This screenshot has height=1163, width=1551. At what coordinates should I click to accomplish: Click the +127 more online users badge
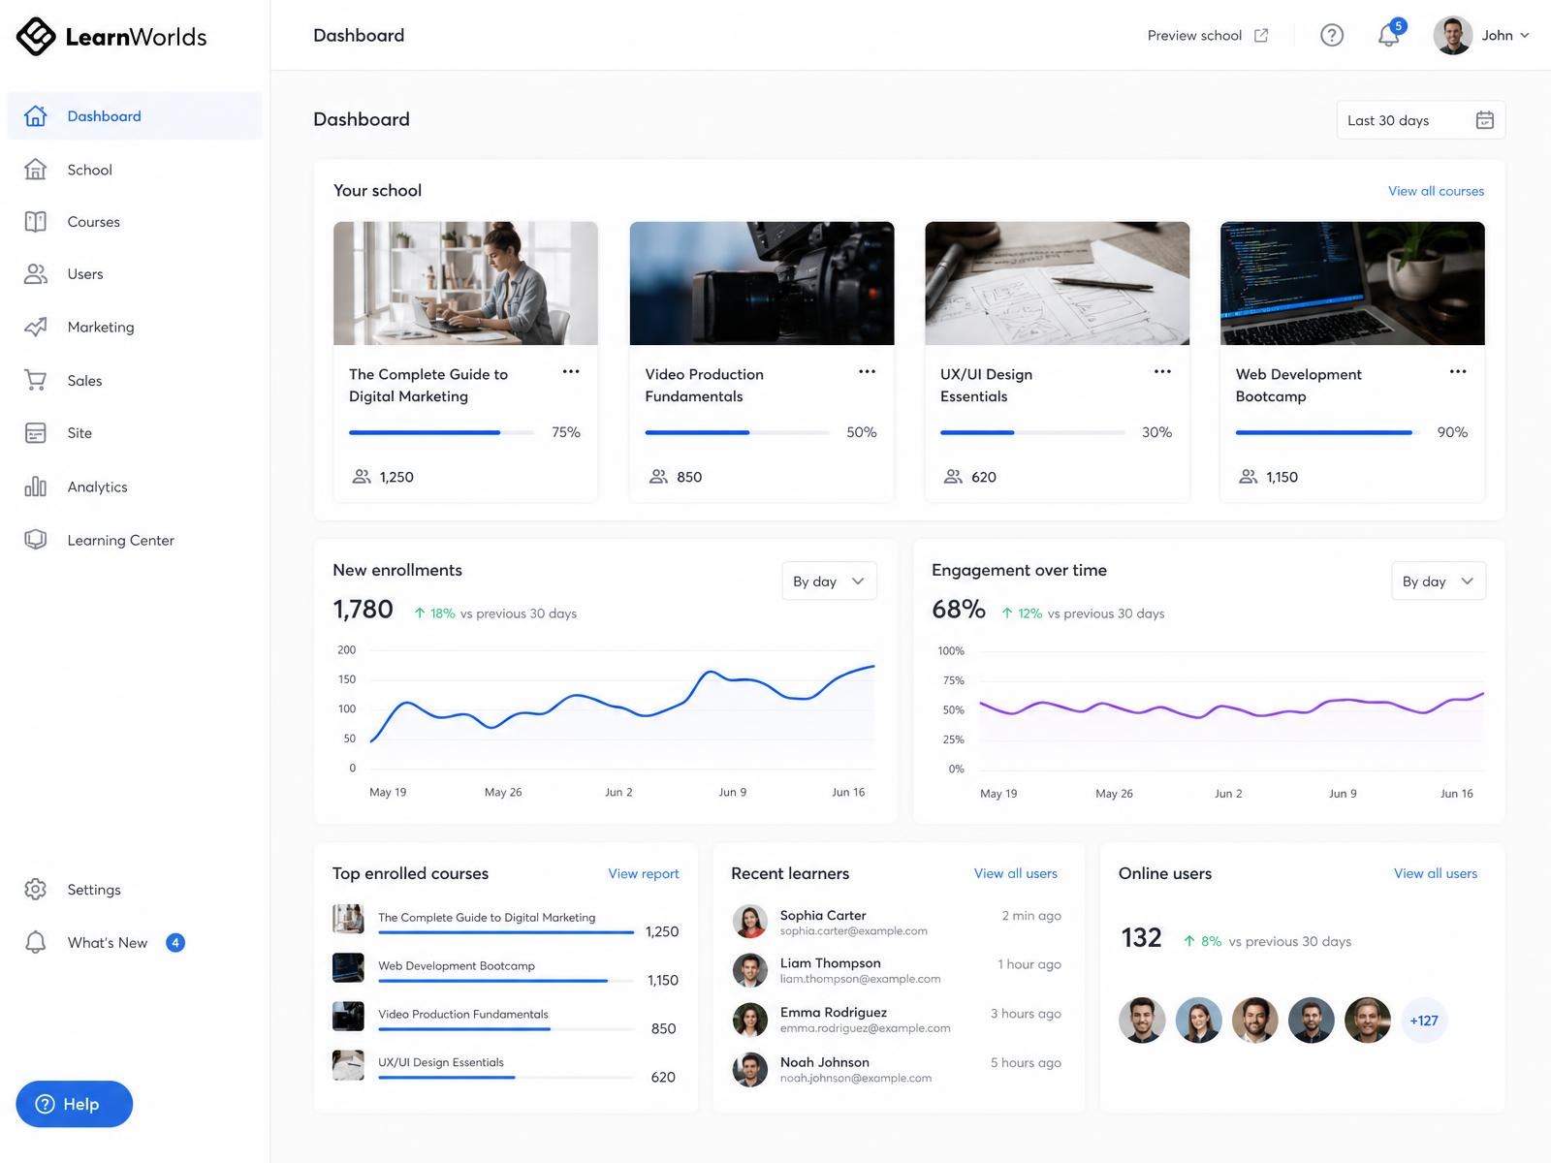pos(1424,1021)
